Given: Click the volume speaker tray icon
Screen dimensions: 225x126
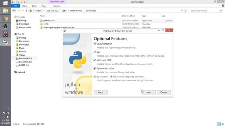Looking at the screenshot, I should [8, 117].
